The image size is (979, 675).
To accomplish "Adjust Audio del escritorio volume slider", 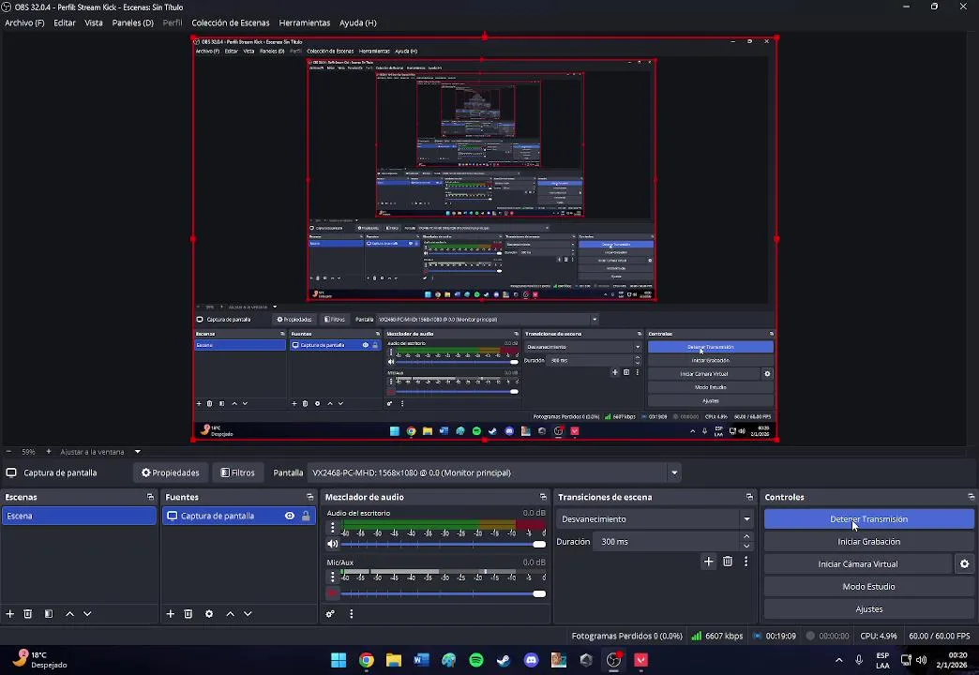I will point(444,545).
